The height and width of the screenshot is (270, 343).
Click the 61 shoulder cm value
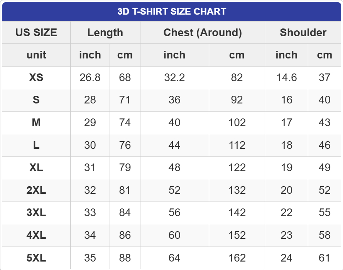pyautogui.click(x=324, y=258)
